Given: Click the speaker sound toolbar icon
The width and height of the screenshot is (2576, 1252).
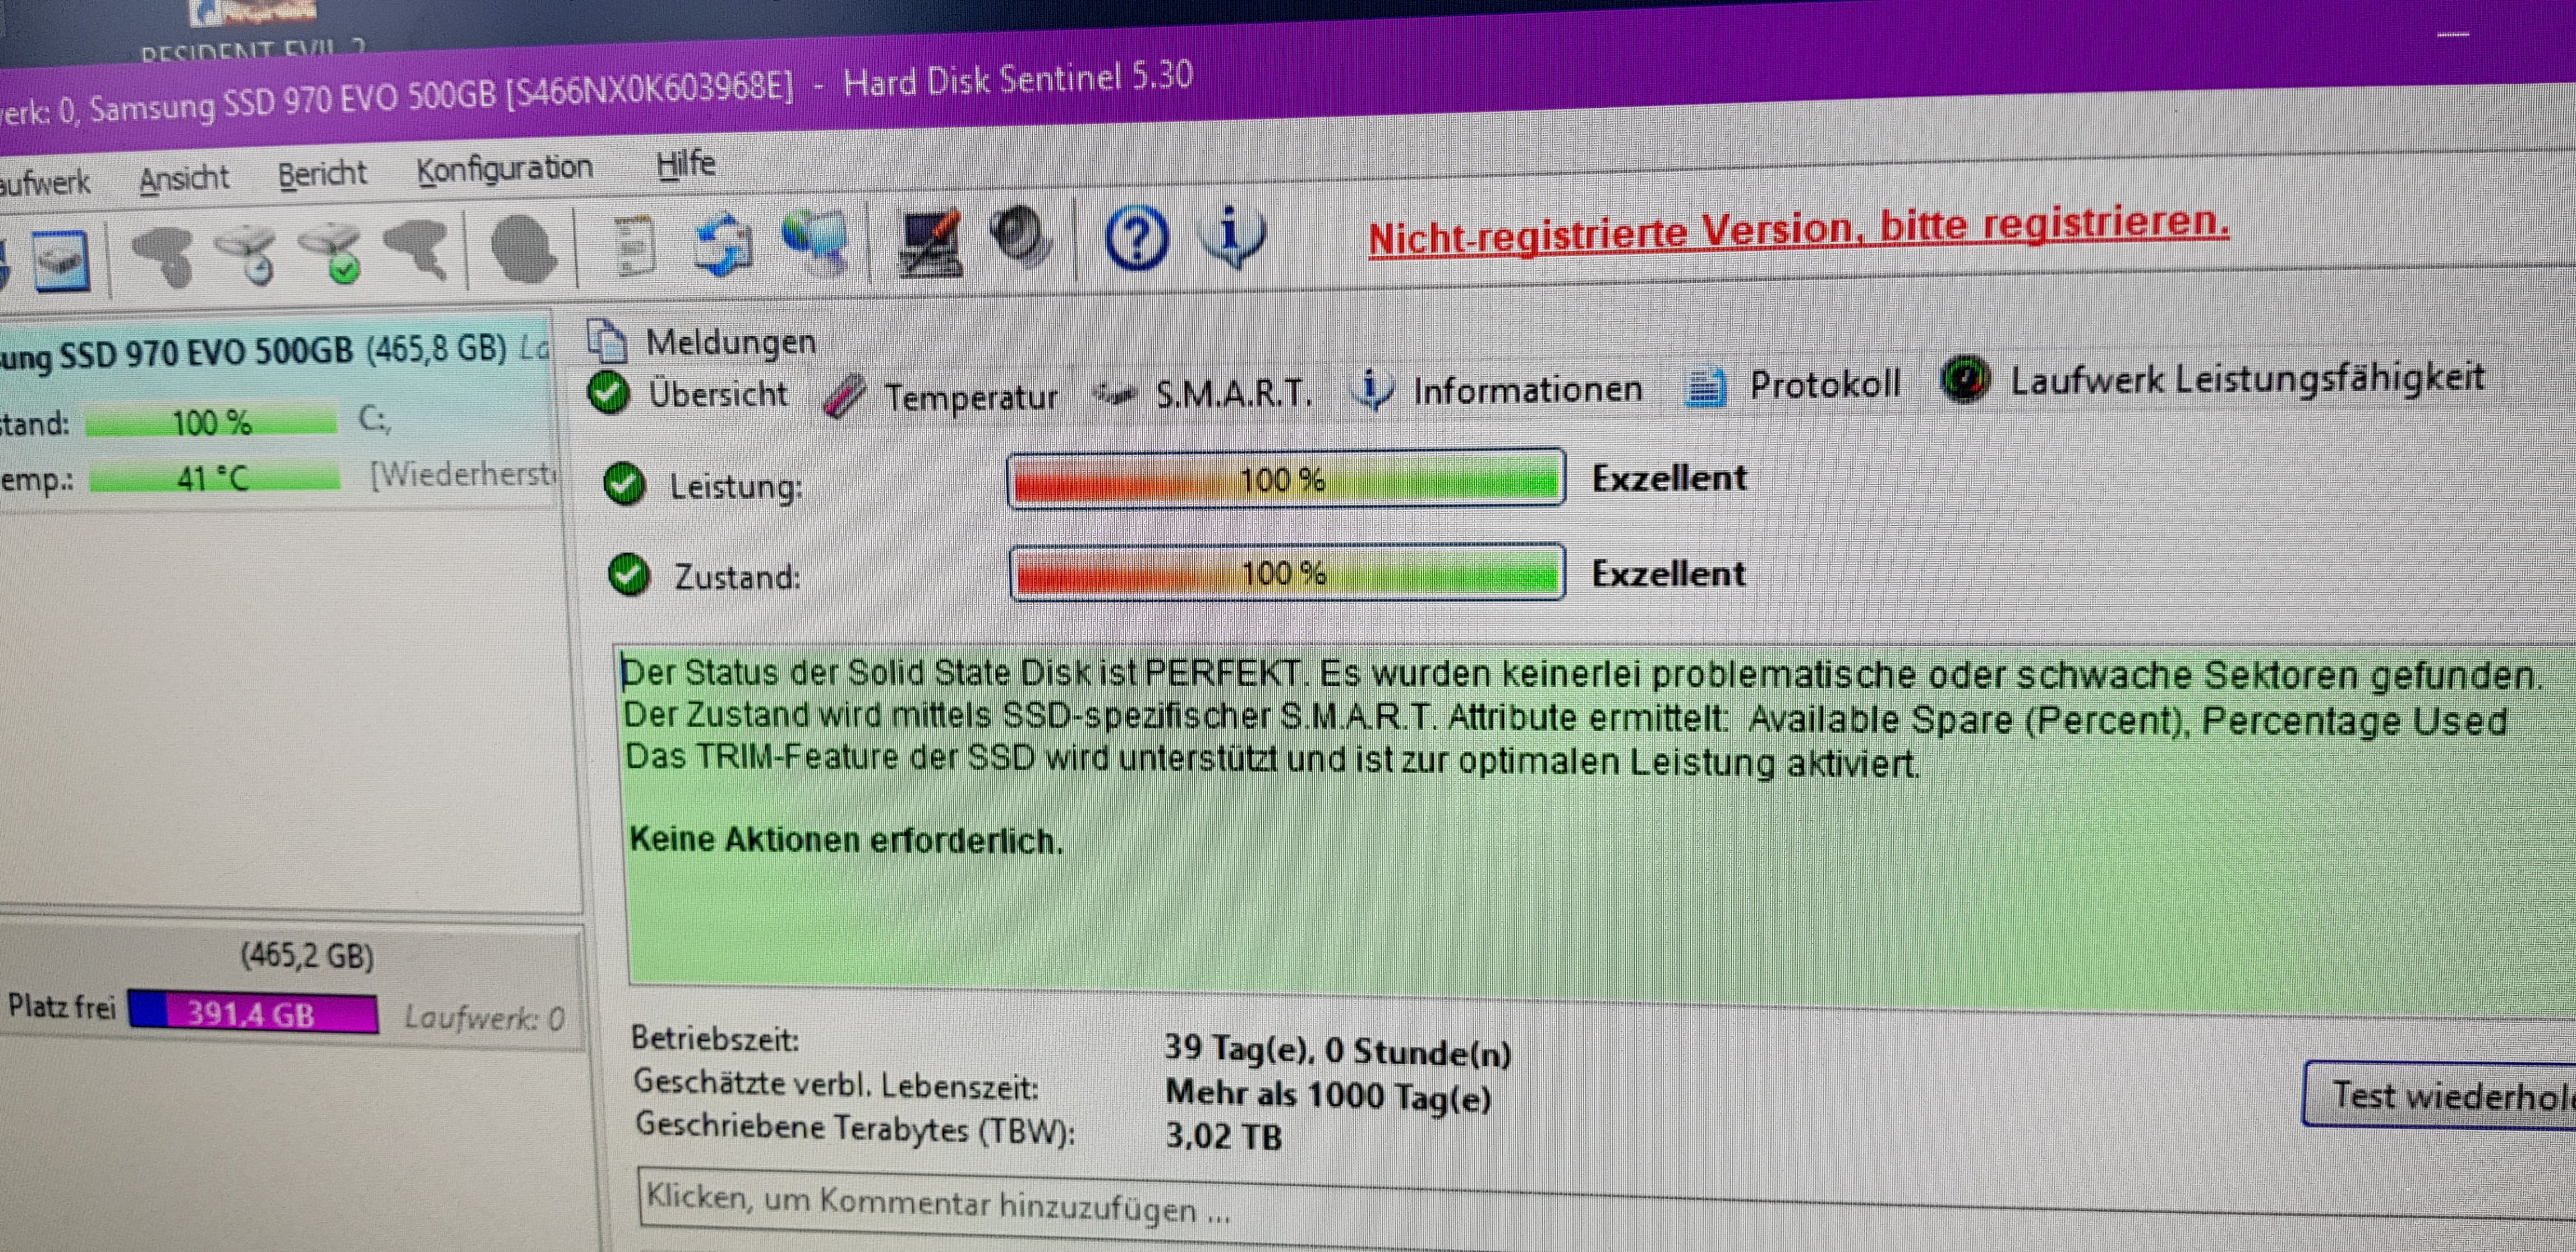Looking at the screenshot, I should [1021, 238].
